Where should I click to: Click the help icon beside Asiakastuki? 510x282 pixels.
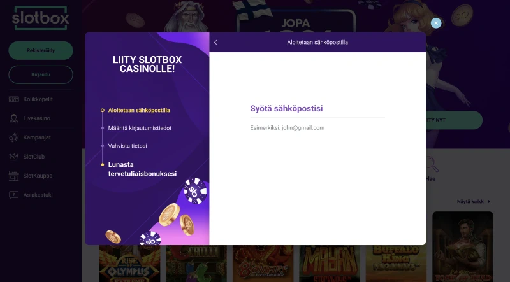[x=13, y=194]
